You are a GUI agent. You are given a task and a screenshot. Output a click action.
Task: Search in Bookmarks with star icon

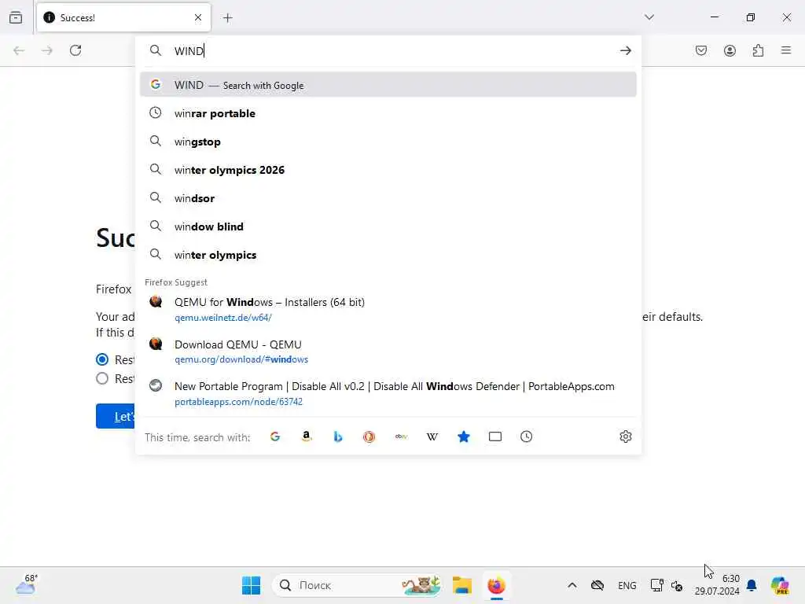coord(464,436)
